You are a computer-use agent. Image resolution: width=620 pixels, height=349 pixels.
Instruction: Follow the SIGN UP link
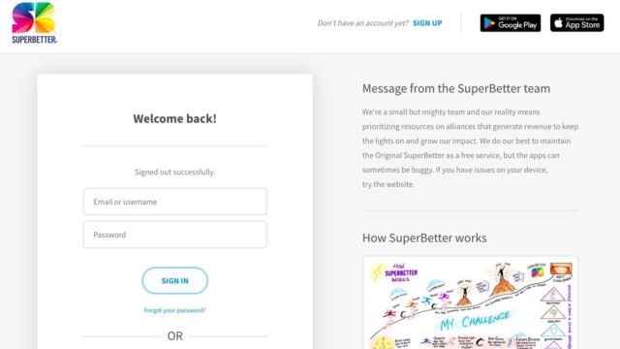(x=427, y=23)
